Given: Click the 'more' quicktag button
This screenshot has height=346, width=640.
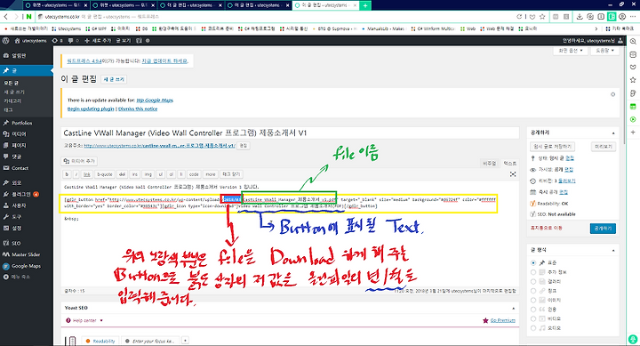Looking at the screenshot, I should click(210, 174).
